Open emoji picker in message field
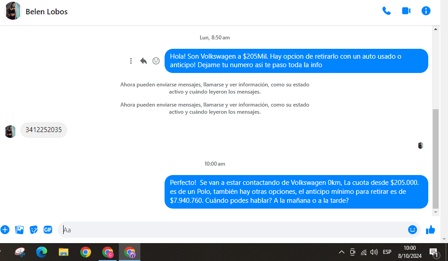Viewport: 448px width, 261px height. coord(412,230)
